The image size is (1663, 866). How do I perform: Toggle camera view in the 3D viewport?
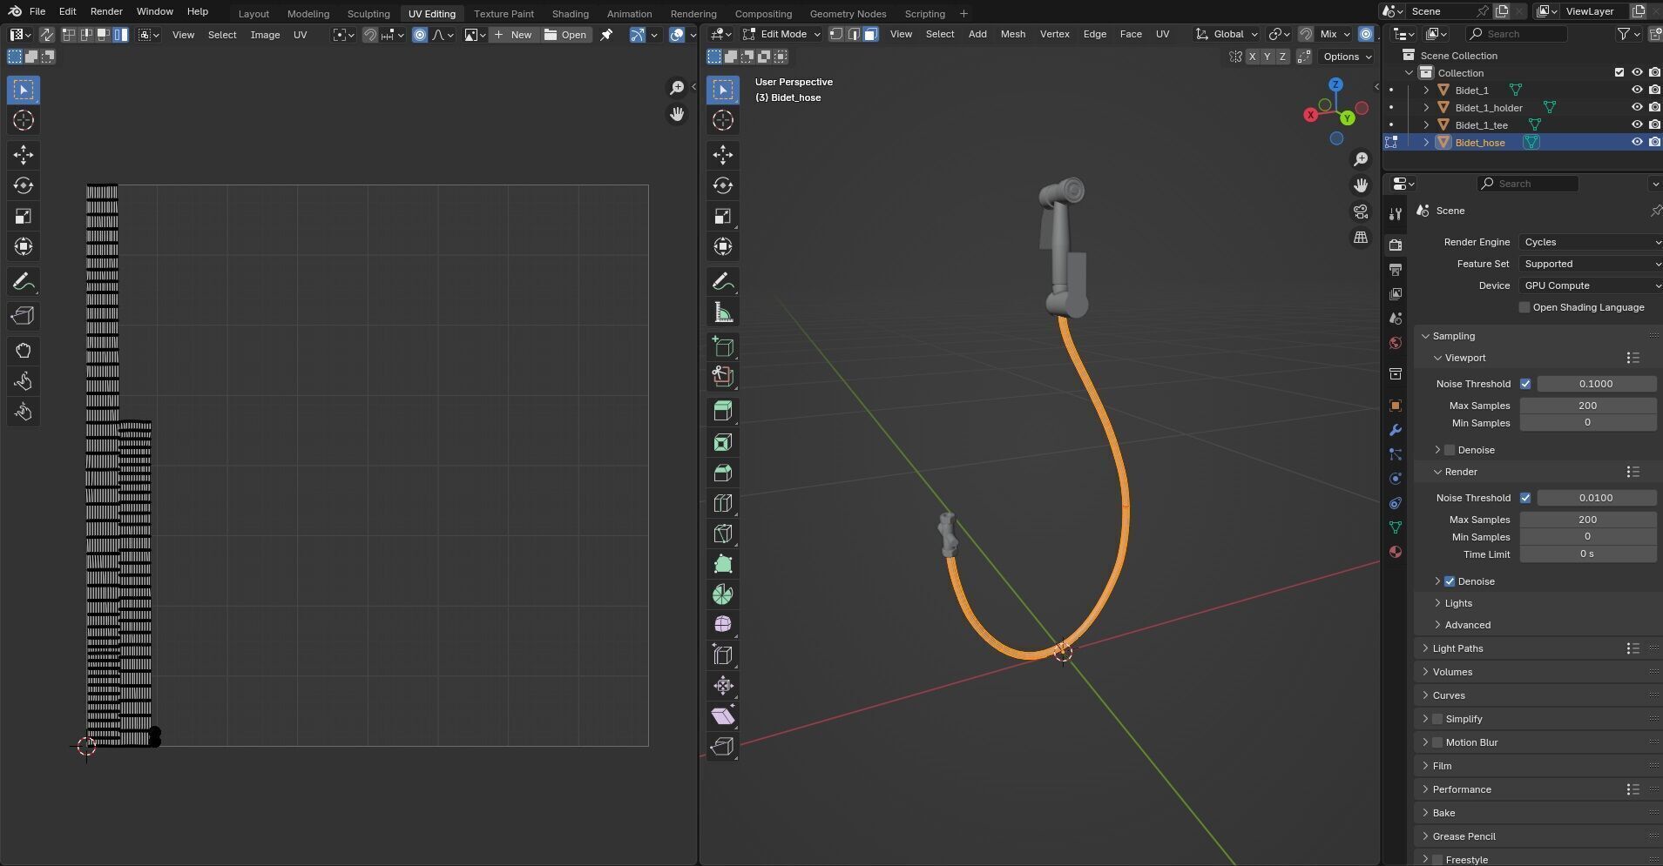[1361, 211]
